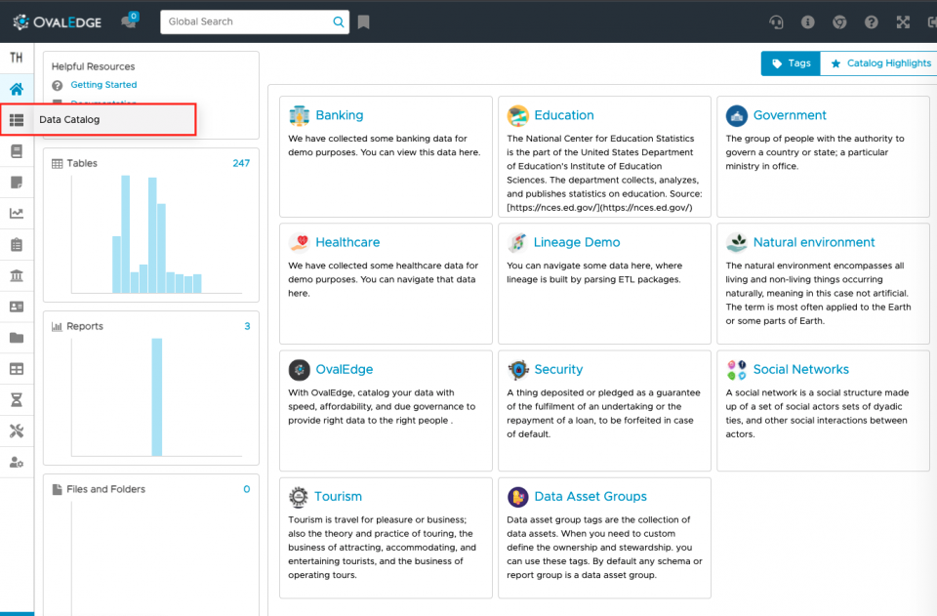Open the Getting Started link
937x616 pixels.
point(103,85)
